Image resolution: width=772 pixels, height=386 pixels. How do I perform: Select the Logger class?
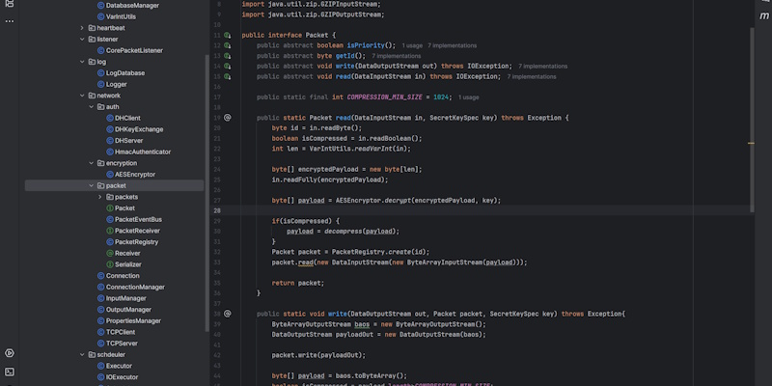[116, 84]
